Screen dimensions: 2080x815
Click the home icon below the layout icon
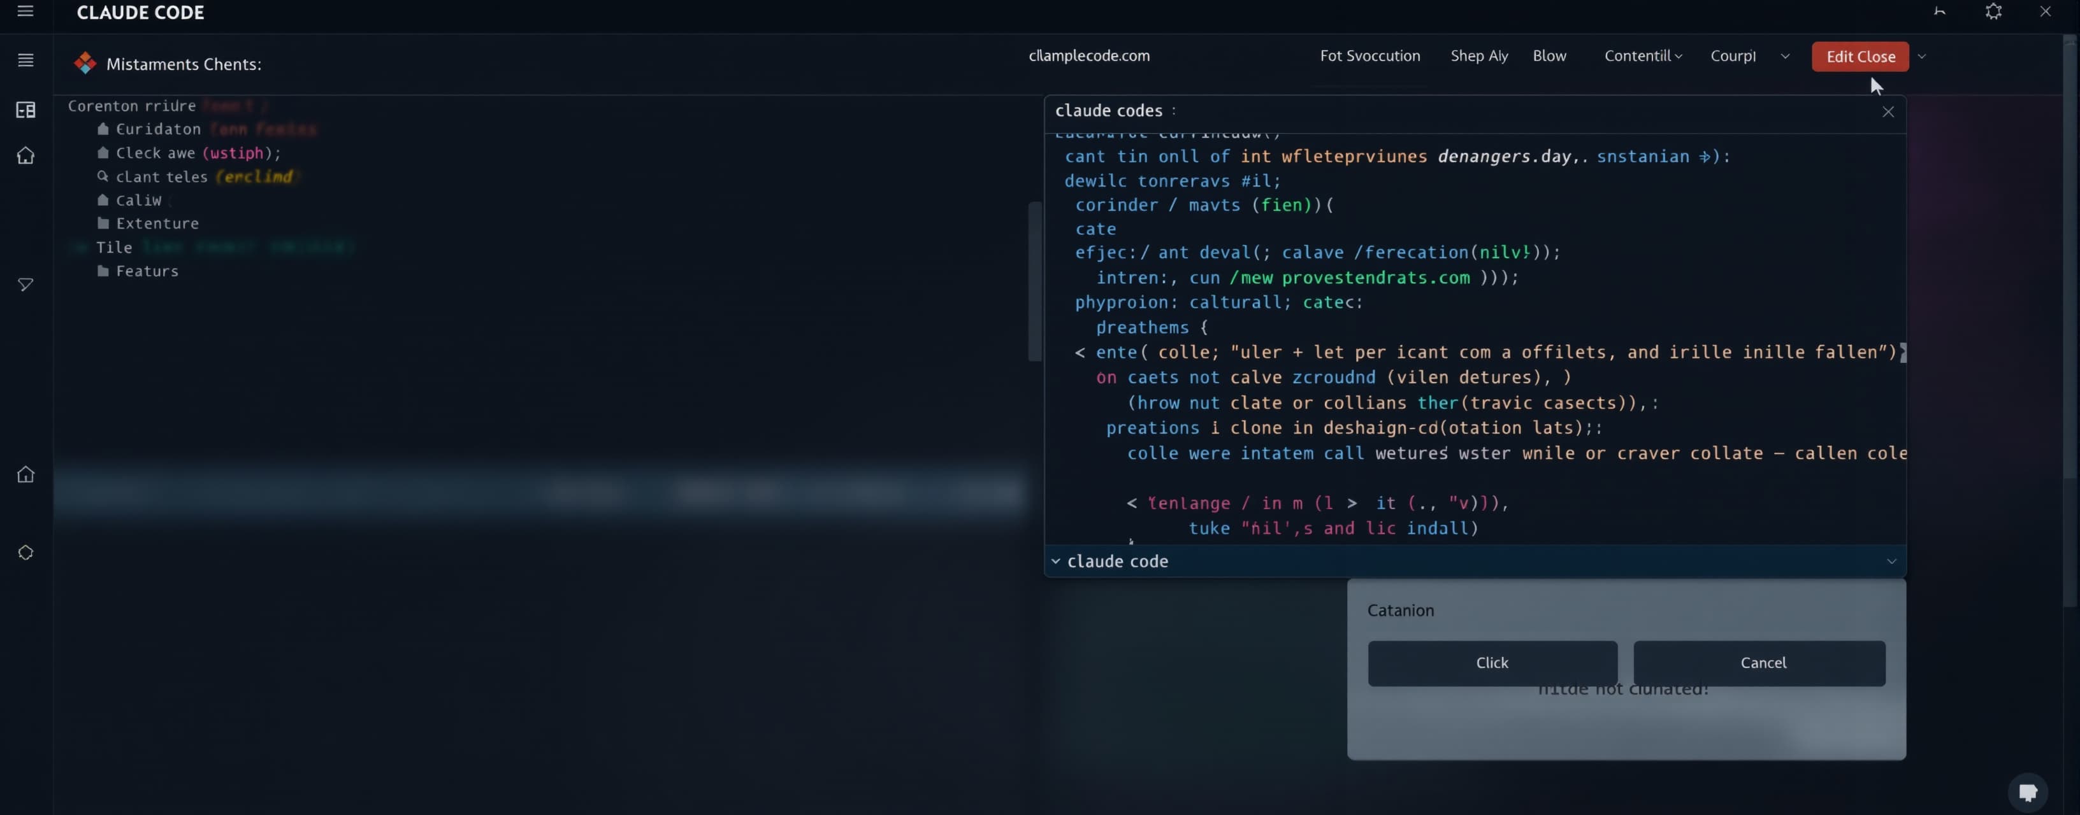[x=25, y=156]
